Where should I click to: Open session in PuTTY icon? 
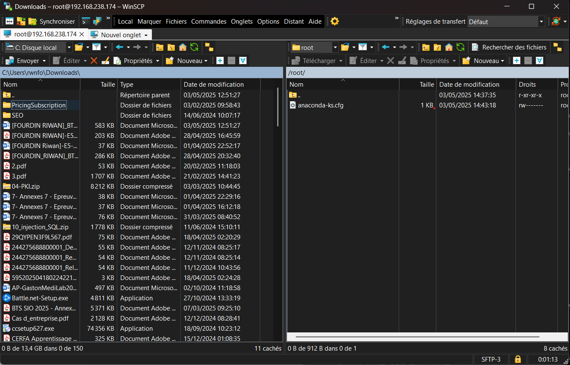pos(97,21)
